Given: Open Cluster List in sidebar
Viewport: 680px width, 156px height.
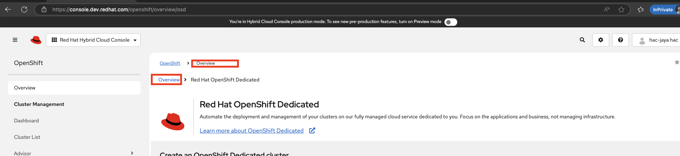Looking at the screenshot, I should (x=27, y=137).
